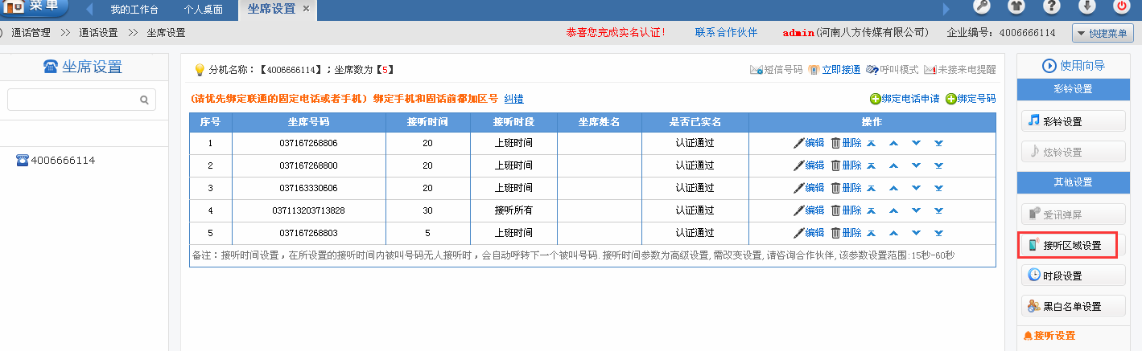The height and width of the screenshot is (351, 1142).
Task: Move seat 037113203713828 down one position
Action: (x=916, y=210)
